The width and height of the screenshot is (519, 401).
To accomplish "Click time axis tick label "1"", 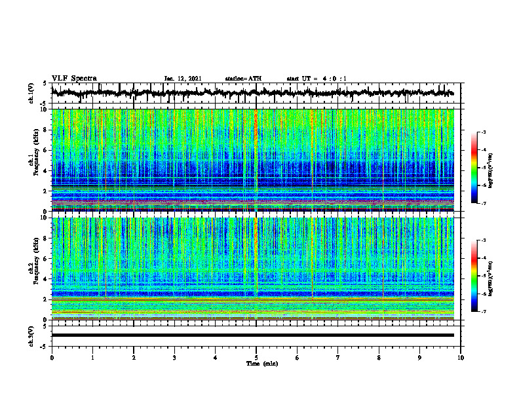I will pos(92,358).
